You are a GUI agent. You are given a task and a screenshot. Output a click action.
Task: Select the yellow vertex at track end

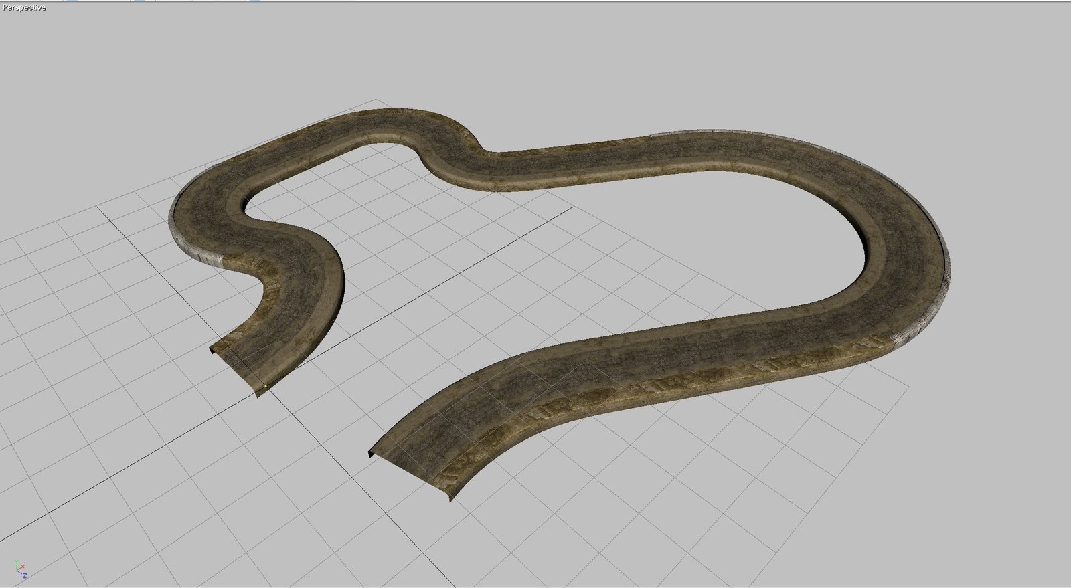coord(266,386)
